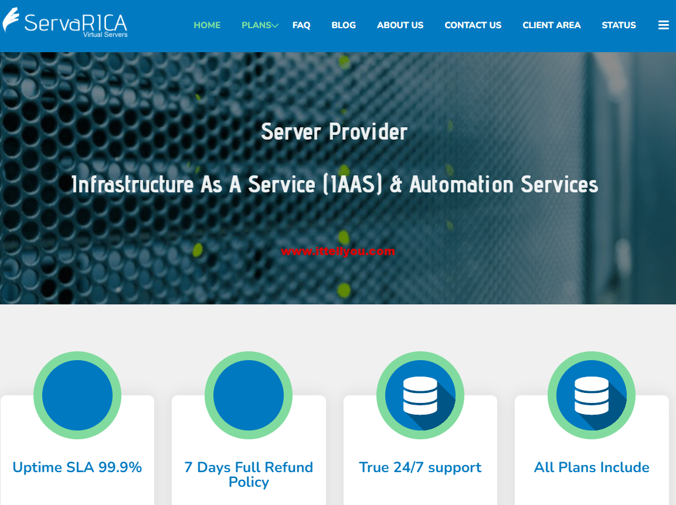Open the PLANS chevron arrow

(x=274, y=25)
